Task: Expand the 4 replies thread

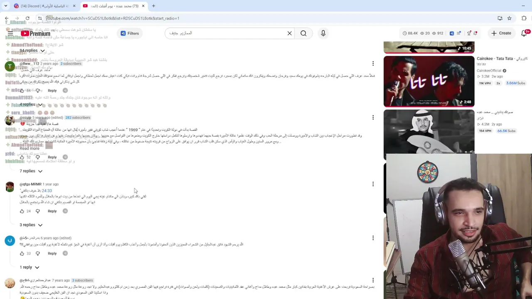Action: click(x=31, y=105)
